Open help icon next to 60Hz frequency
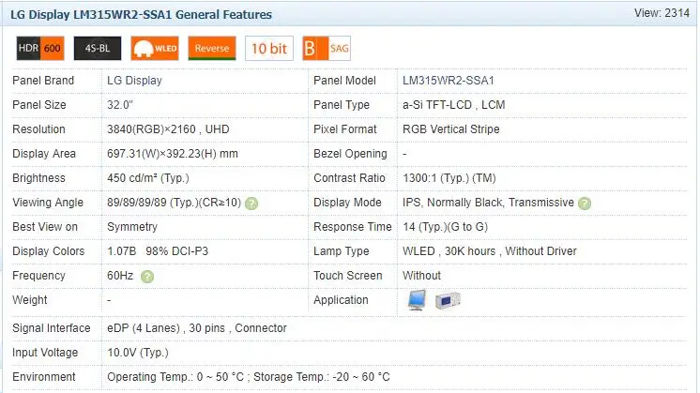 pyautogui.click(x=147, y=277)
